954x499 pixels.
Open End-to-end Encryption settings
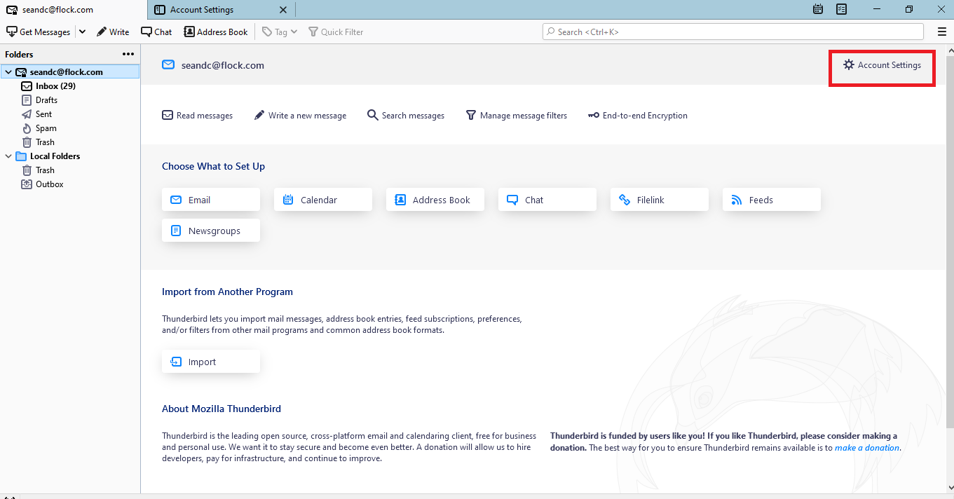(x=638, y=116)
